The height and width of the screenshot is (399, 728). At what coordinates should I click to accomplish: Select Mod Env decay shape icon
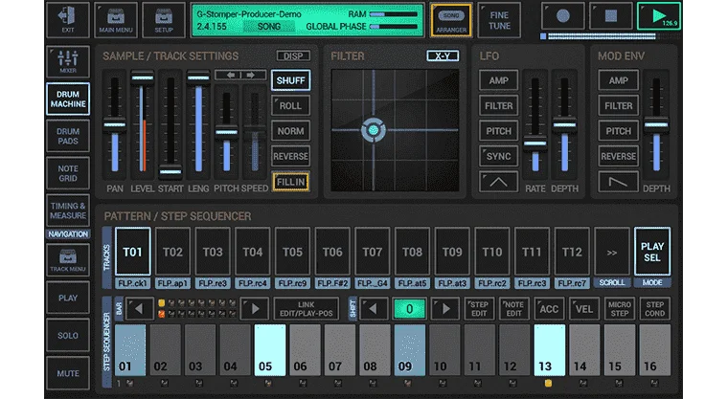[618, 182]
